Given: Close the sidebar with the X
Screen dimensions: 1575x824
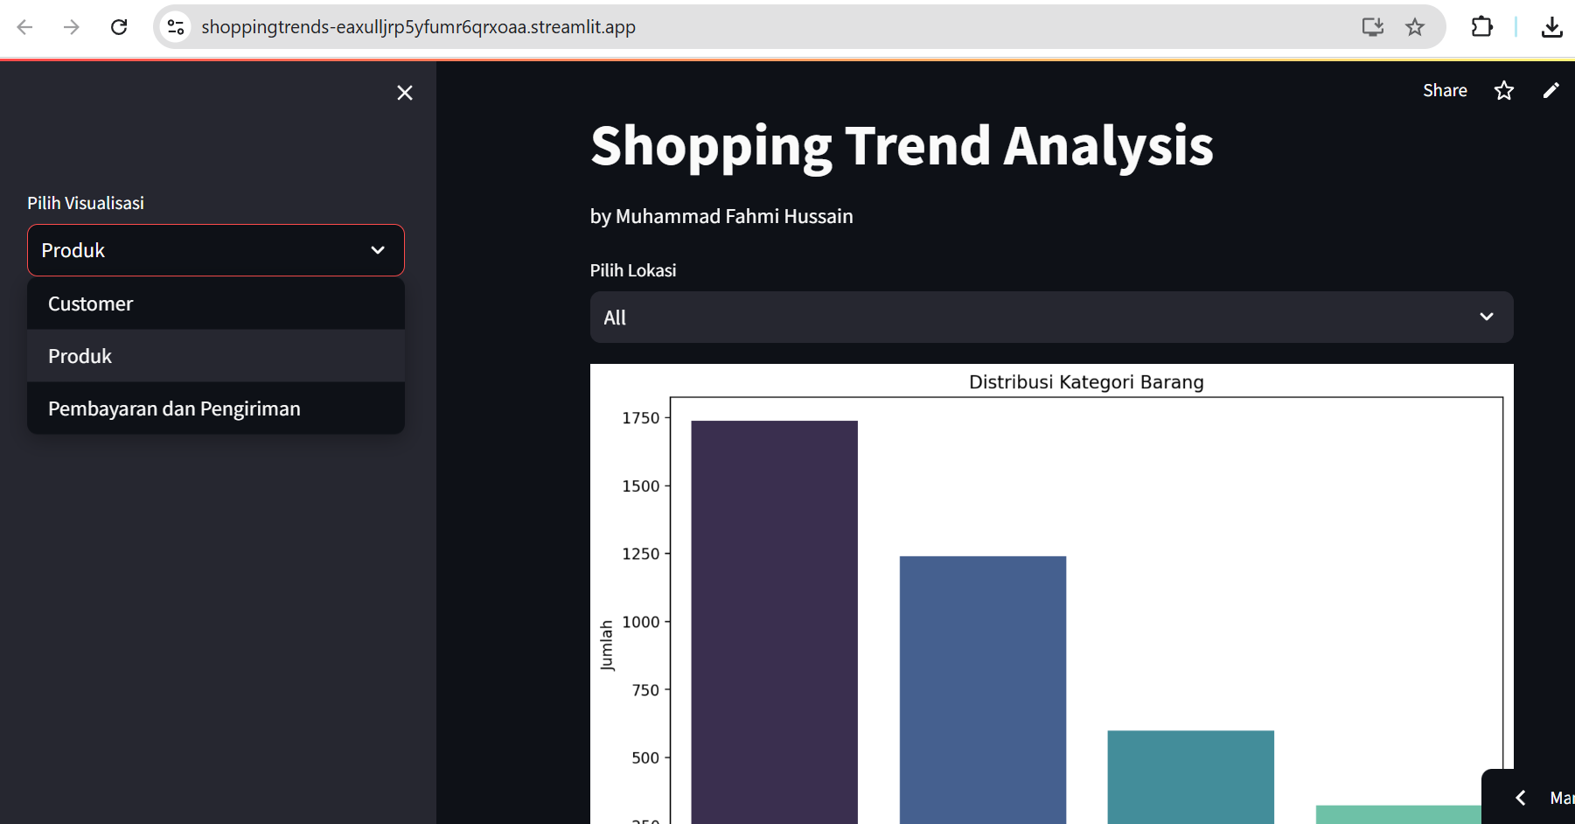Looking at the screenshot, I should click(x=404, y=93).
